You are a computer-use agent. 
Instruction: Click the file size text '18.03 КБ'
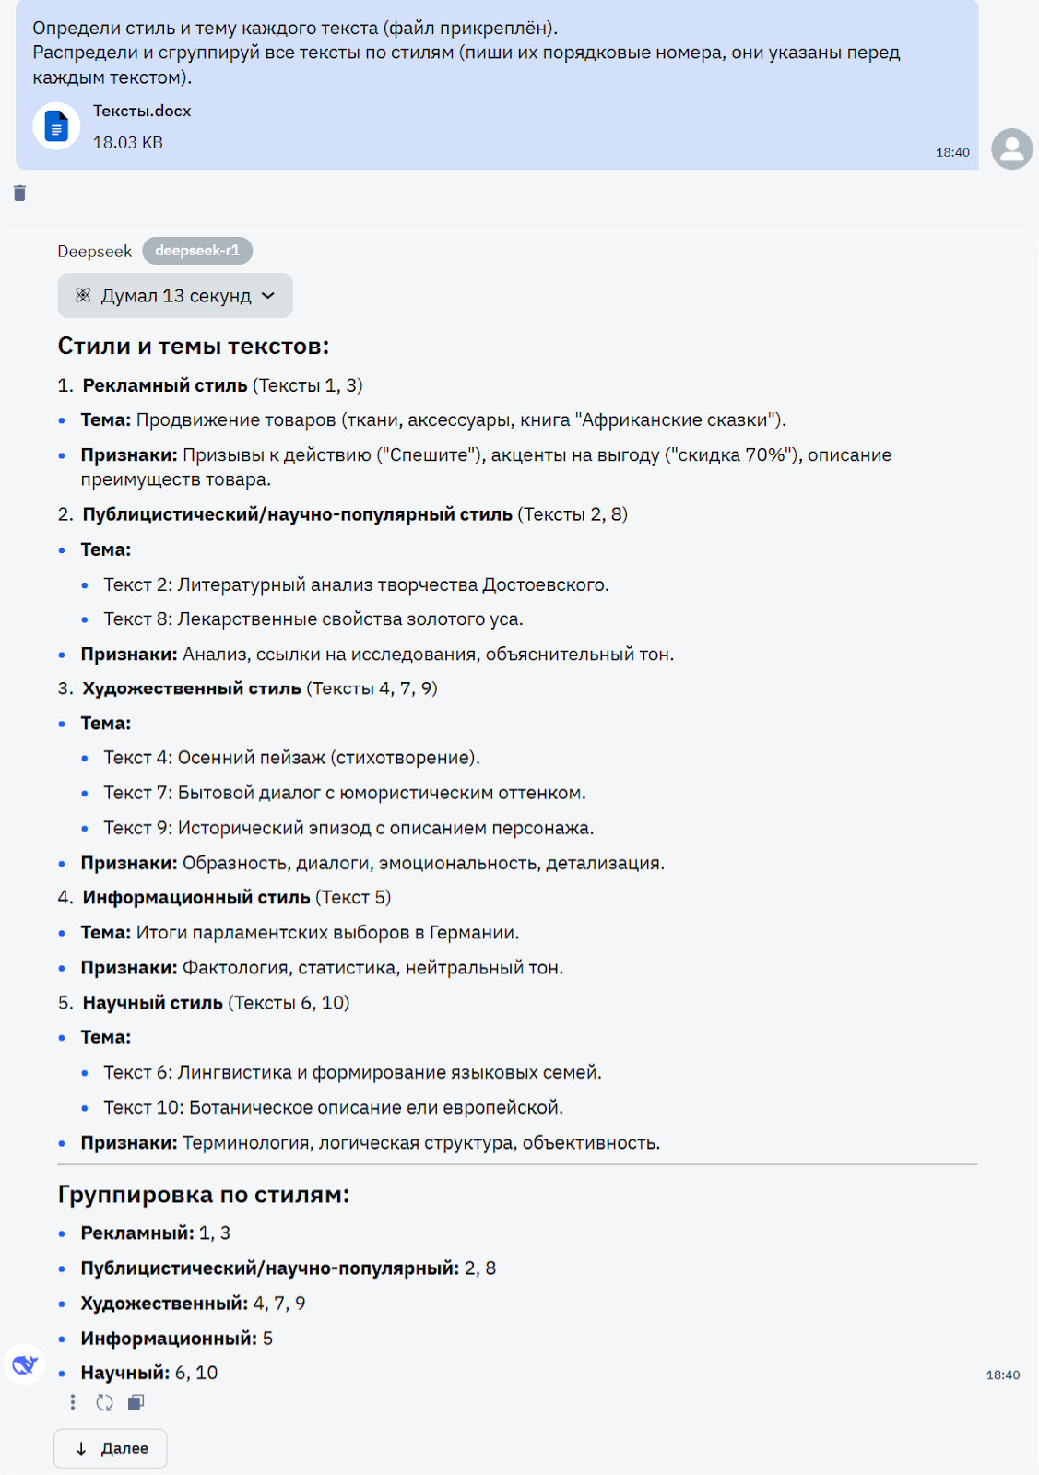tap(128, 141)
